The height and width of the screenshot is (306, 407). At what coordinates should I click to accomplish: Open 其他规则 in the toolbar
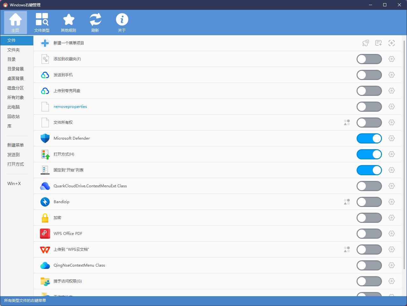69,23
